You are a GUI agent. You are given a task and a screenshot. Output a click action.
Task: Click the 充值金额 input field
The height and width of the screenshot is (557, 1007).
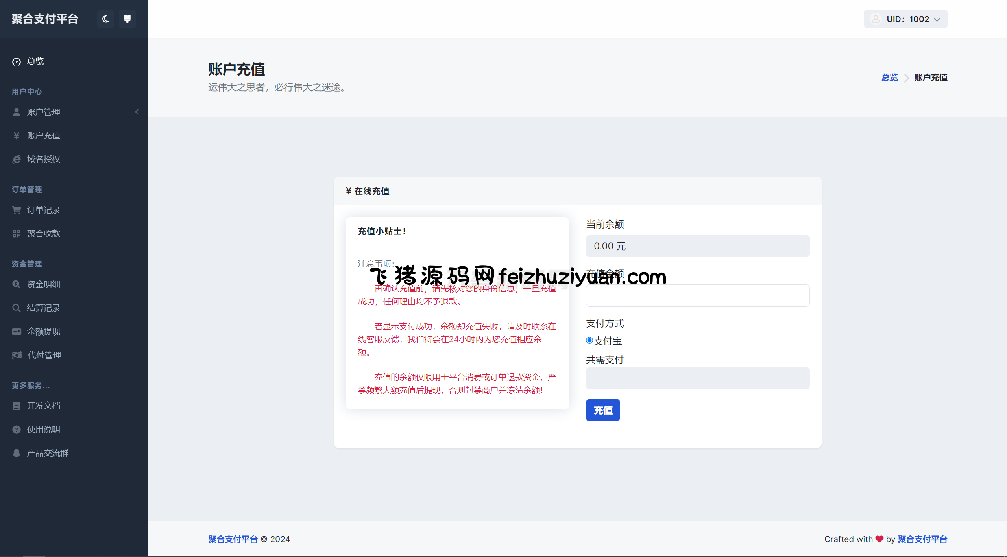pyautogui.click(x=697, y=296)
